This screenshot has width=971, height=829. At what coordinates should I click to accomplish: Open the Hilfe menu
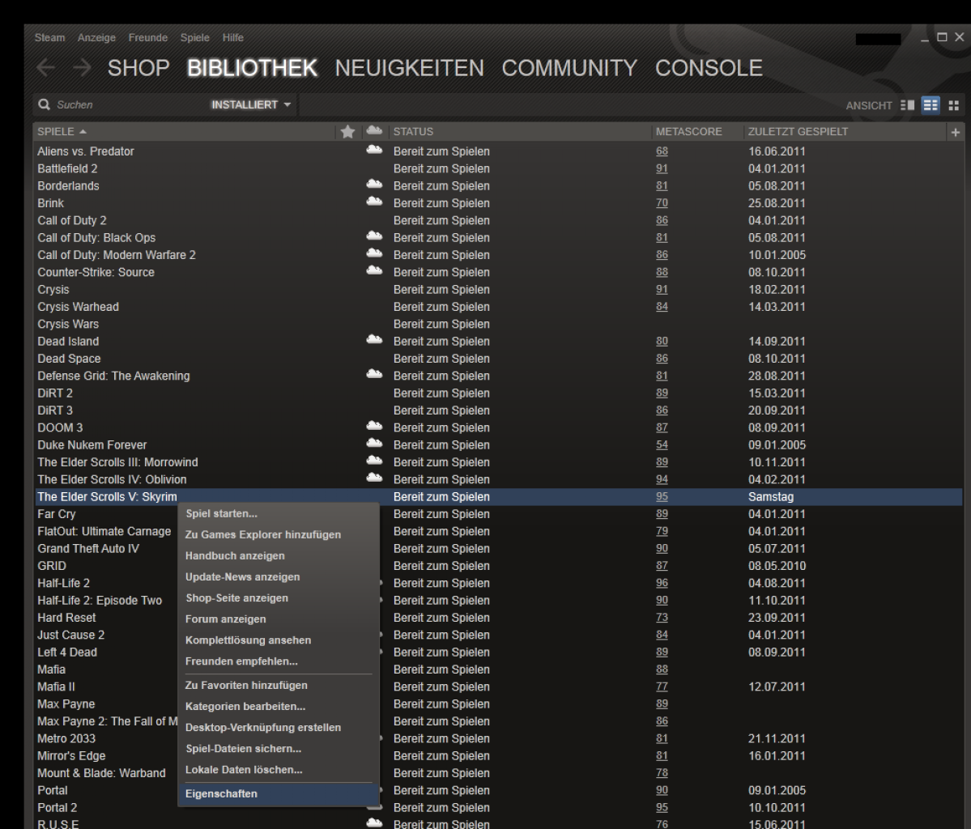(x=233, y=38)
